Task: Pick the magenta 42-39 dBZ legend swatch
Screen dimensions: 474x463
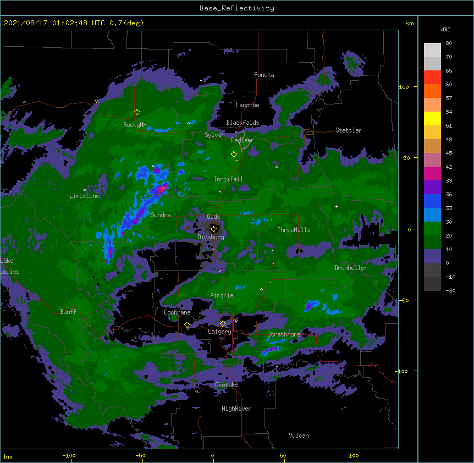Action: (x=432, y=173)
